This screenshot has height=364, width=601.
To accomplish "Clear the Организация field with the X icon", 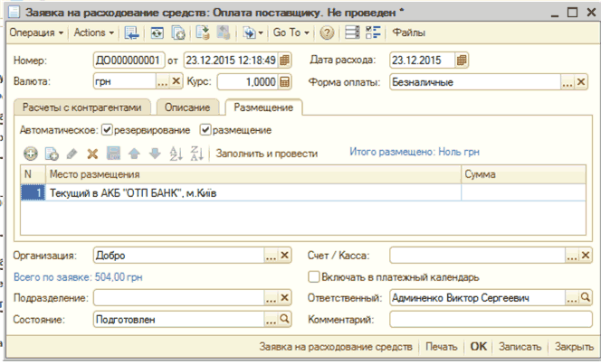I will tap(285, 256).
